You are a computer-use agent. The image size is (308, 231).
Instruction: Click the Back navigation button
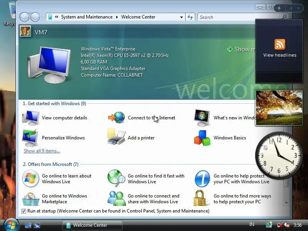[25, 17]
